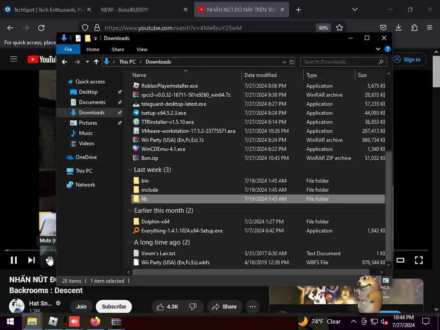Open Documents in navigation pane
Screen dimensions: 440x330
[92, 102]
